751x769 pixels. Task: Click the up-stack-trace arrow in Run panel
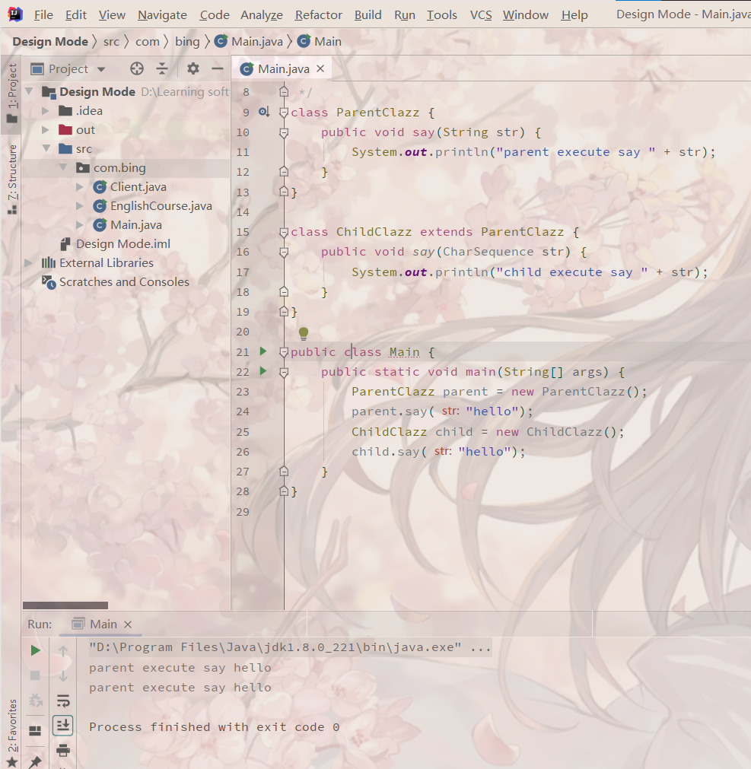63,651
